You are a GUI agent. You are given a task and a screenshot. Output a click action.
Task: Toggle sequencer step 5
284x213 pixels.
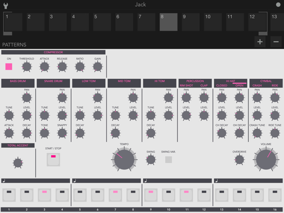(80, 195)
